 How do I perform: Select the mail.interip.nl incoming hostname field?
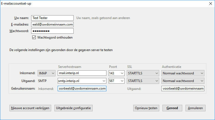82,73
